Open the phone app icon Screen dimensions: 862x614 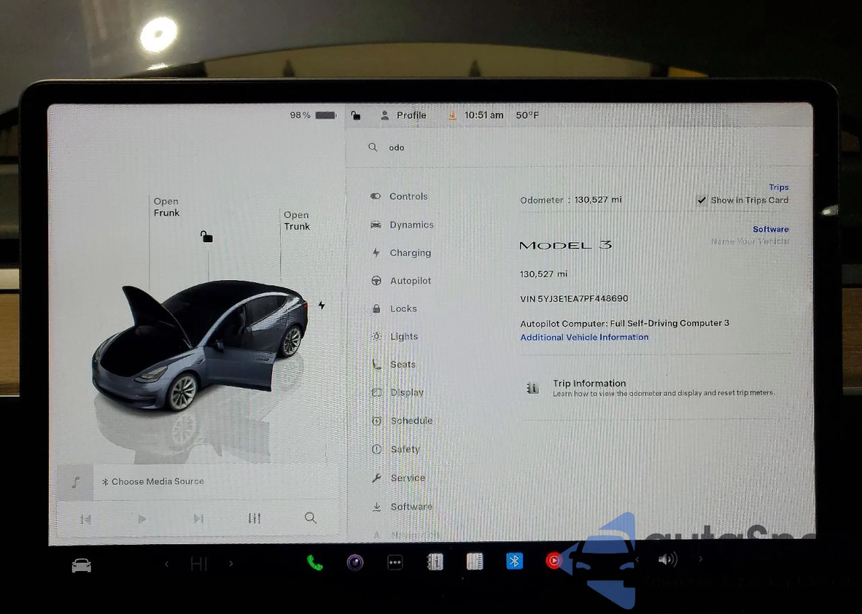pyautogui.click(x=314, y=562)
